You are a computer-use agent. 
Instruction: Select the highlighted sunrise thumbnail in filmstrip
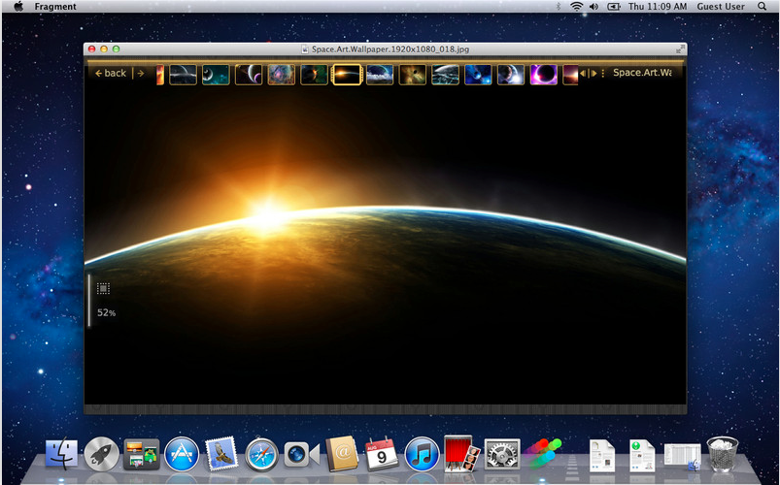(x=347, y=75)
